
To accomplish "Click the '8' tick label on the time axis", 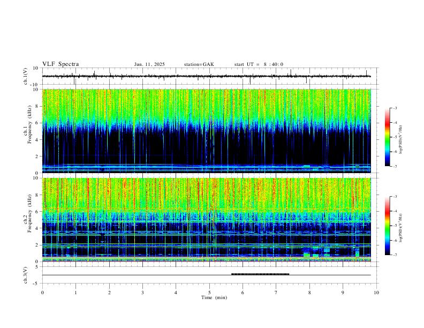I will click(309, 293).
